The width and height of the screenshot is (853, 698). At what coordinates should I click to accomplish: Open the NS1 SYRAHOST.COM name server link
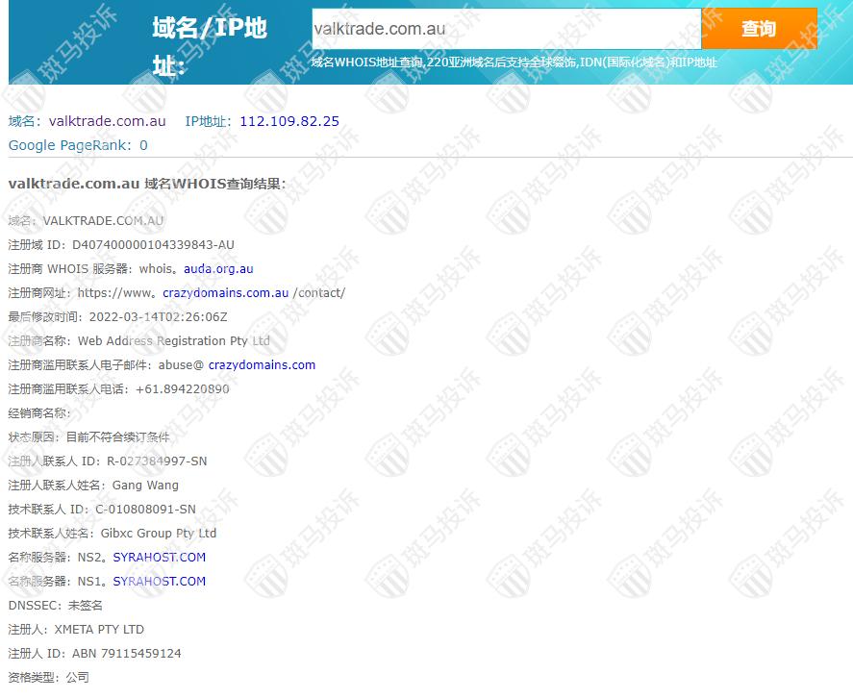tap(159, 582)
